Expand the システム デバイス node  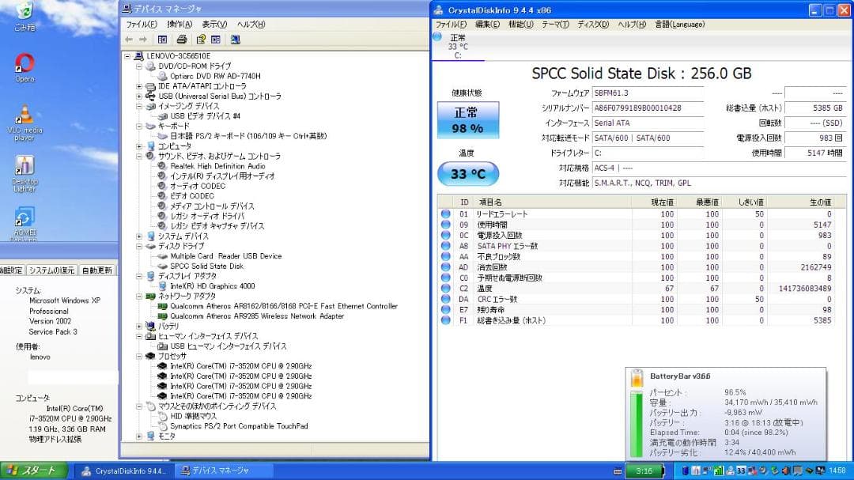coord(139,236)
